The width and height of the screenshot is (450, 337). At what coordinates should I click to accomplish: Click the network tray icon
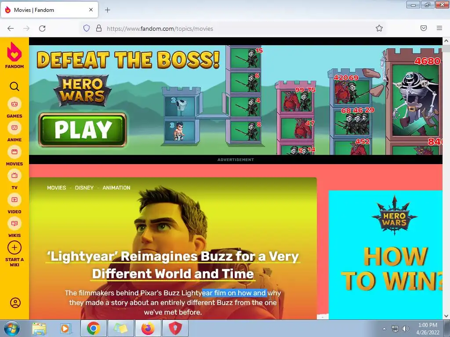(x=395, y=329)
